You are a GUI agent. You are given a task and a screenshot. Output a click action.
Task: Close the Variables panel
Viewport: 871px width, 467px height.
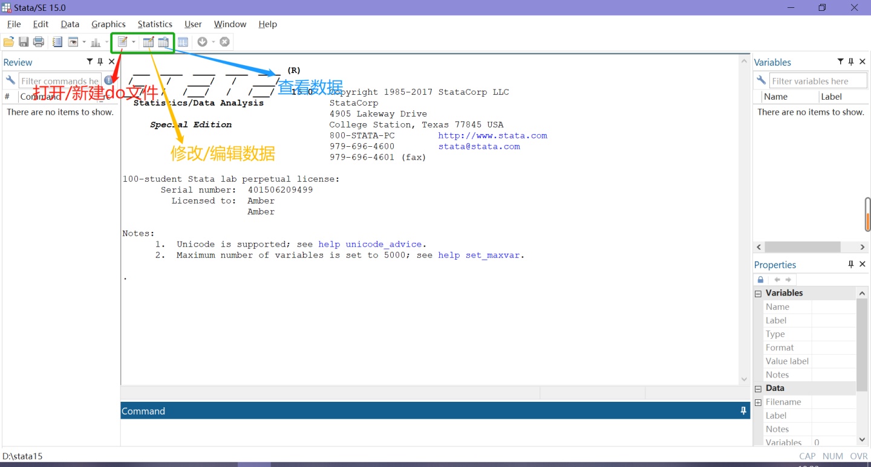tap(862, 62)
